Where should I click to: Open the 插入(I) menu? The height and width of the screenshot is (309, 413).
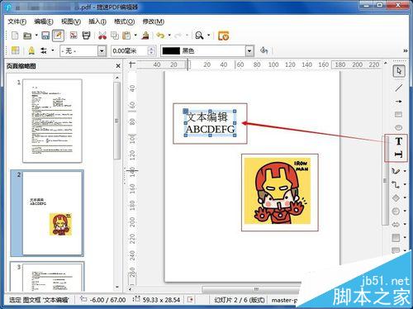tap(97, 21)
